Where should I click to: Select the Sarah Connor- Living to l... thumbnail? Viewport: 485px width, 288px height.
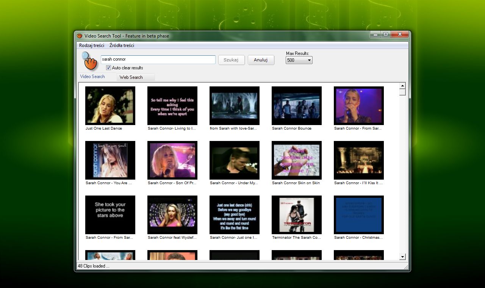[x=172, y=106]
